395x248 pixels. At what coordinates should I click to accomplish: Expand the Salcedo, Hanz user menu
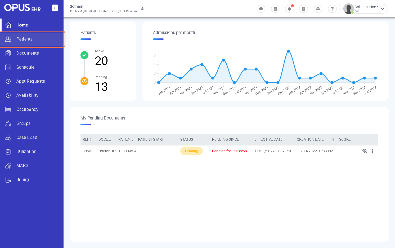(383, 9)
